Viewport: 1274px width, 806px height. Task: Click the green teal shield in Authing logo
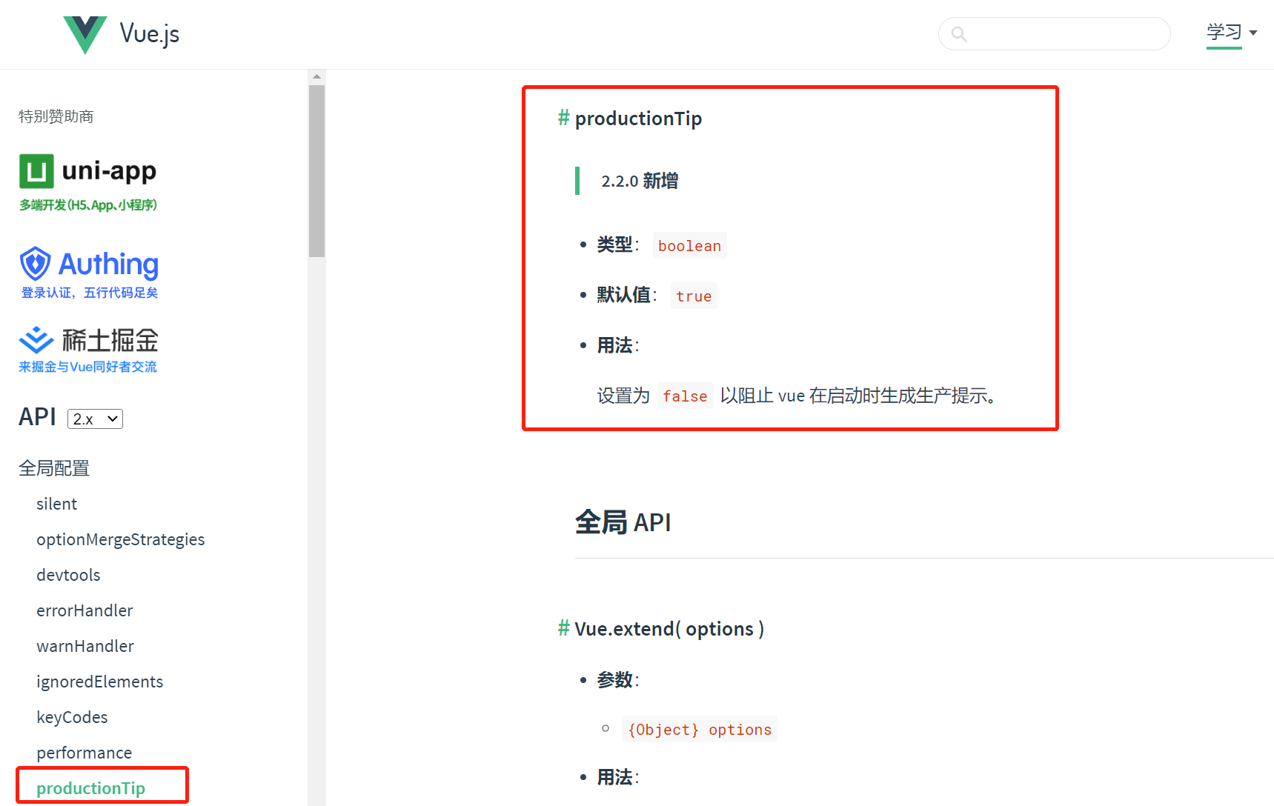tap(34, 263)
